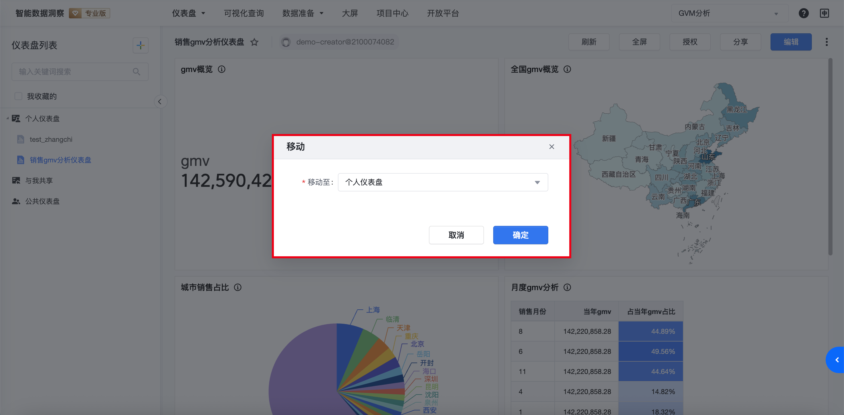This screenshot has height=415, width=844.
Task: Click the info icon beside 全国gmv概览
Action: point(567,69)
